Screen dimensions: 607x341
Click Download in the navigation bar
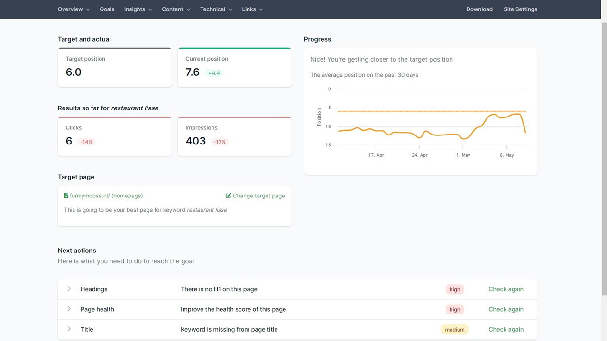click(x=479, y=9)
